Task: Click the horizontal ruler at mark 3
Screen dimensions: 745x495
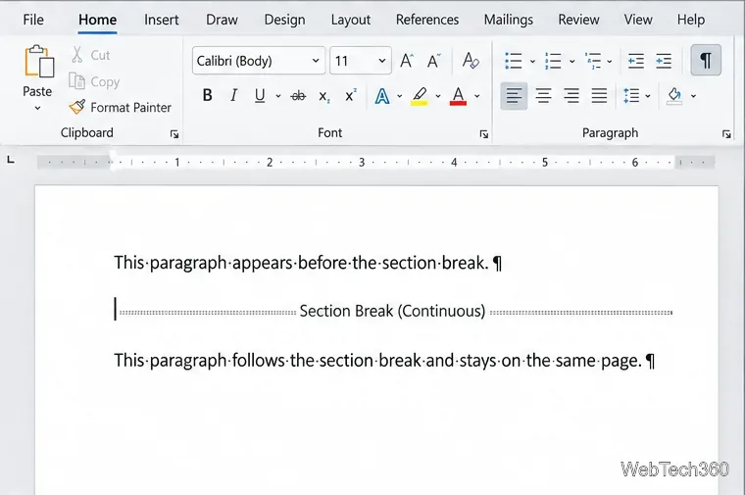Action: pos(361,163)
